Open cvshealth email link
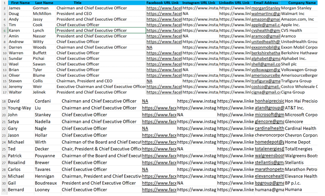The height and width of the screenshot is (196, 325). (x=266, y=31)
